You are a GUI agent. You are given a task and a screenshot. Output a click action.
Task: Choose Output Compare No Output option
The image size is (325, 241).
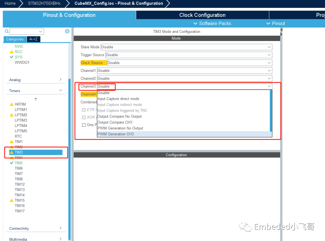(184, 116)
